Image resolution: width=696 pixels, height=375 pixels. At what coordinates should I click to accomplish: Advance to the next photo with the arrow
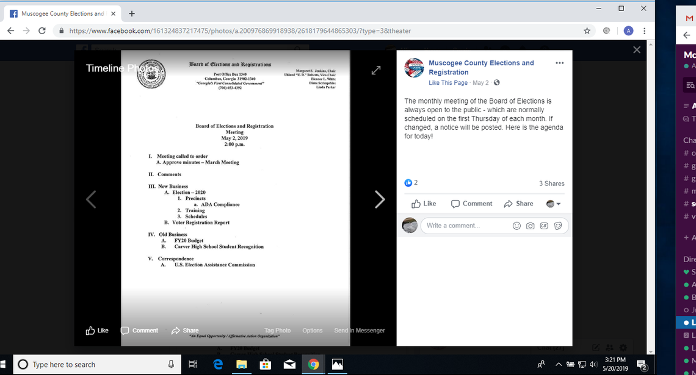pos(380,199)
